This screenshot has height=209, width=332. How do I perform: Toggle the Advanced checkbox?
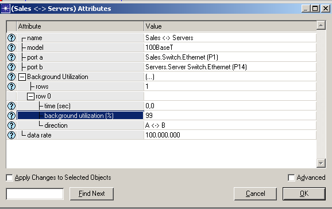coord(291,178)
